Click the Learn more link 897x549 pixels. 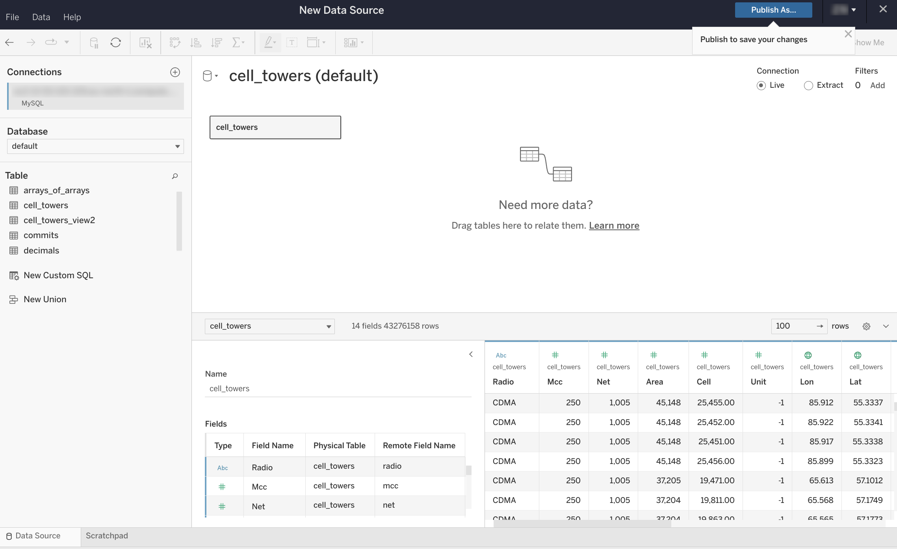coord(614,225)
